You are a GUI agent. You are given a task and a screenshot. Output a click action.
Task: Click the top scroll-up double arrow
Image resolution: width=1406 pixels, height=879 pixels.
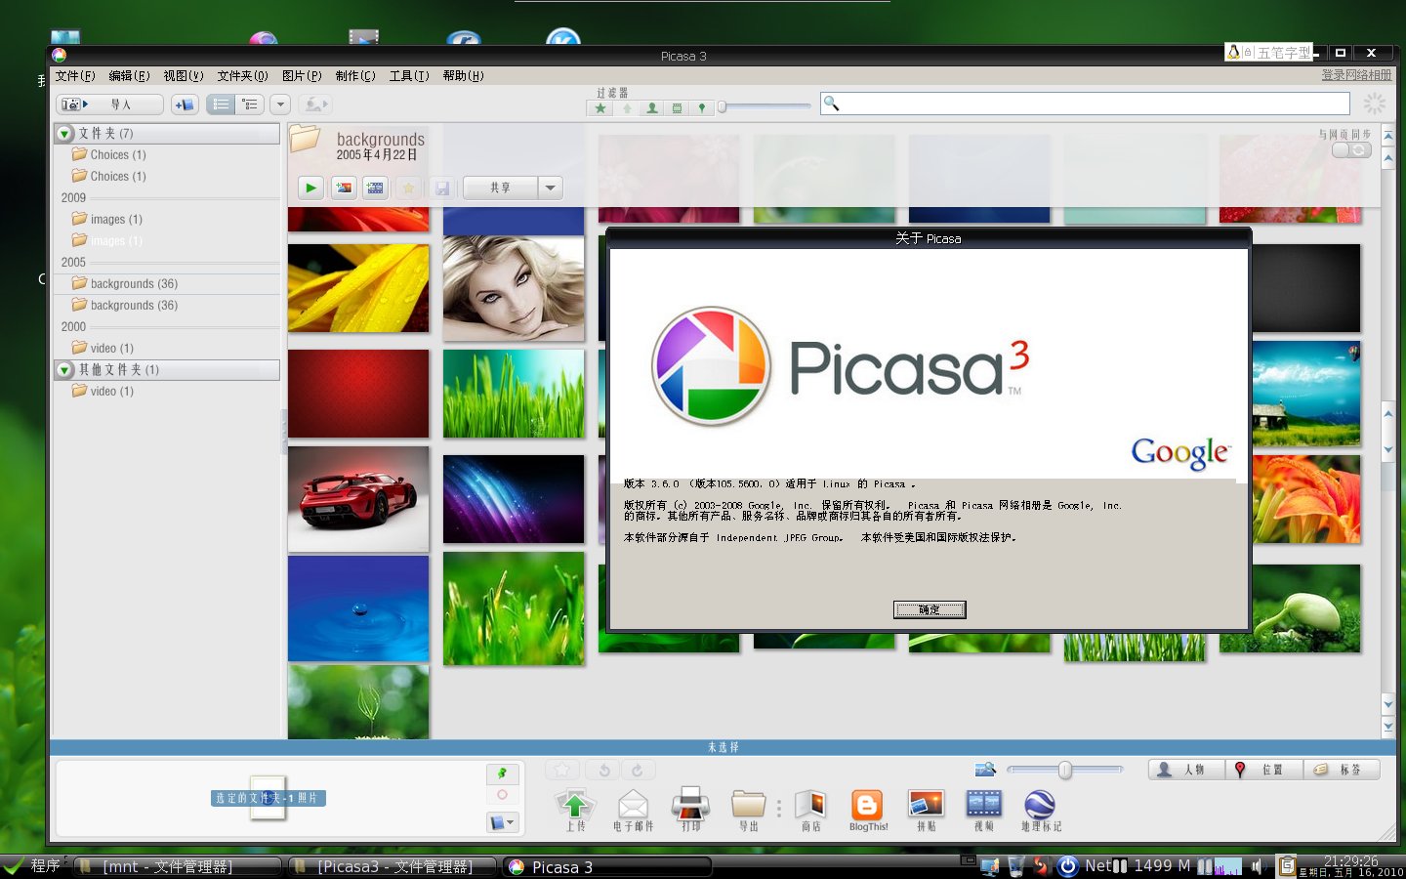1388,135
